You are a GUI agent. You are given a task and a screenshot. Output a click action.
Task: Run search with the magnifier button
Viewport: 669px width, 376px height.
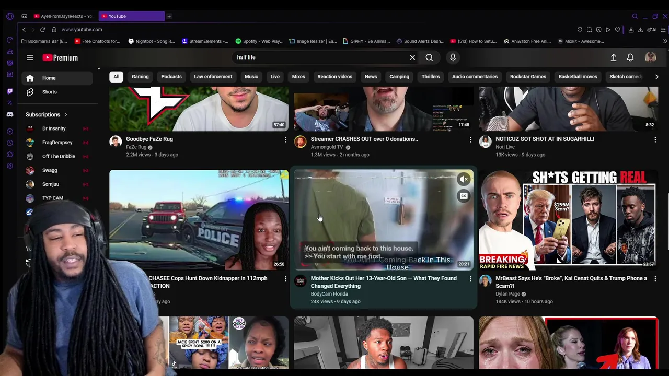[x=429, y=57]
